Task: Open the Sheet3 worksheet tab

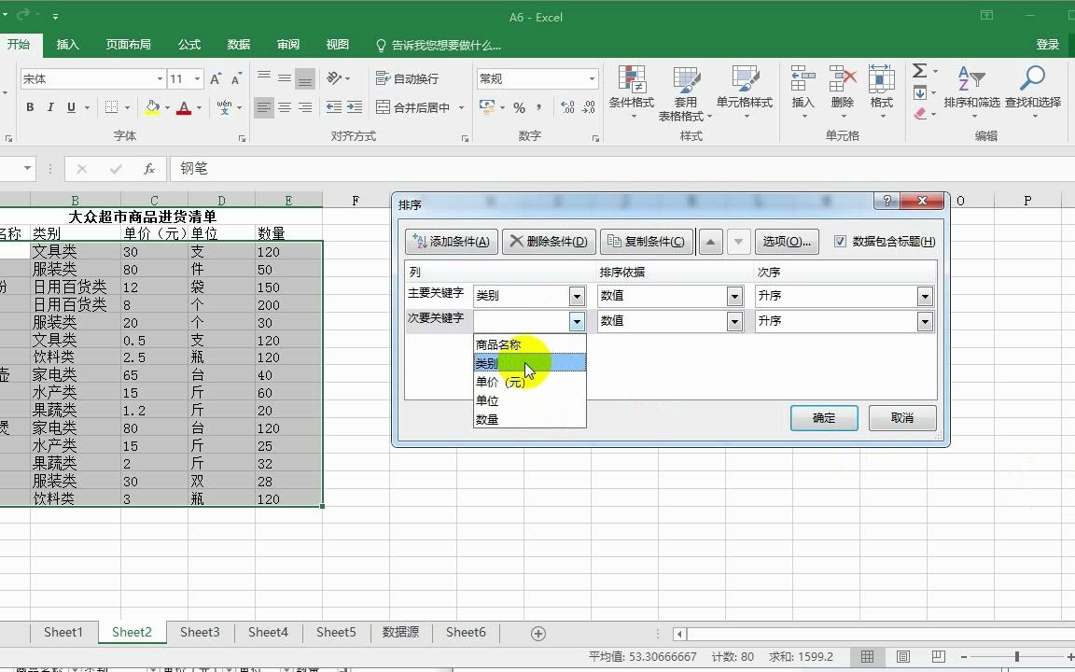Action: [199, 632]
